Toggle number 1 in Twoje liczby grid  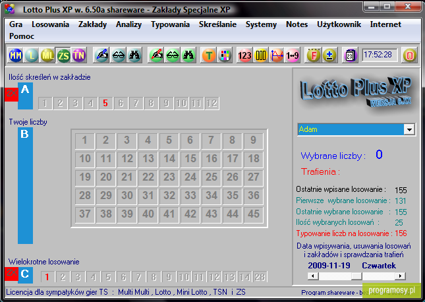click(85, 140)
